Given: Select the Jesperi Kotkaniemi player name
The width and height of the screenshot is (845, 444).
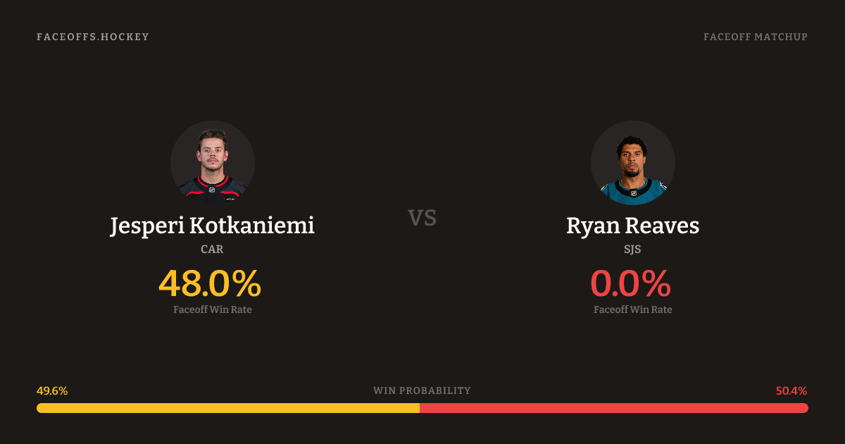Looking at the screenshot, I should 212,226.
